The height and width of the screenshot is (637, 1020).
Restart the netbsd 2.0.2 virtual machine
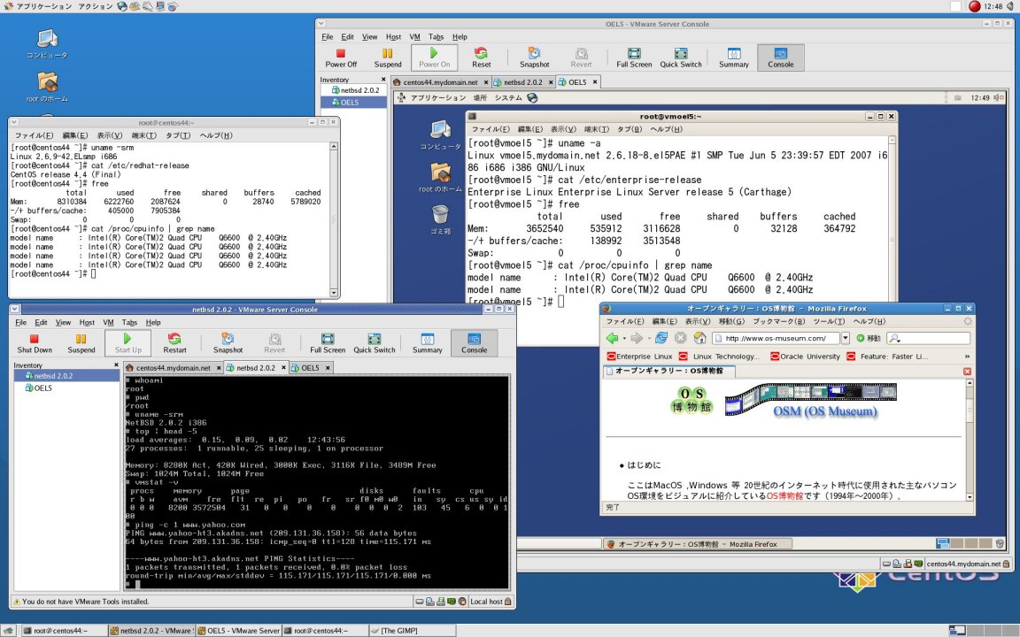point(174,343)
